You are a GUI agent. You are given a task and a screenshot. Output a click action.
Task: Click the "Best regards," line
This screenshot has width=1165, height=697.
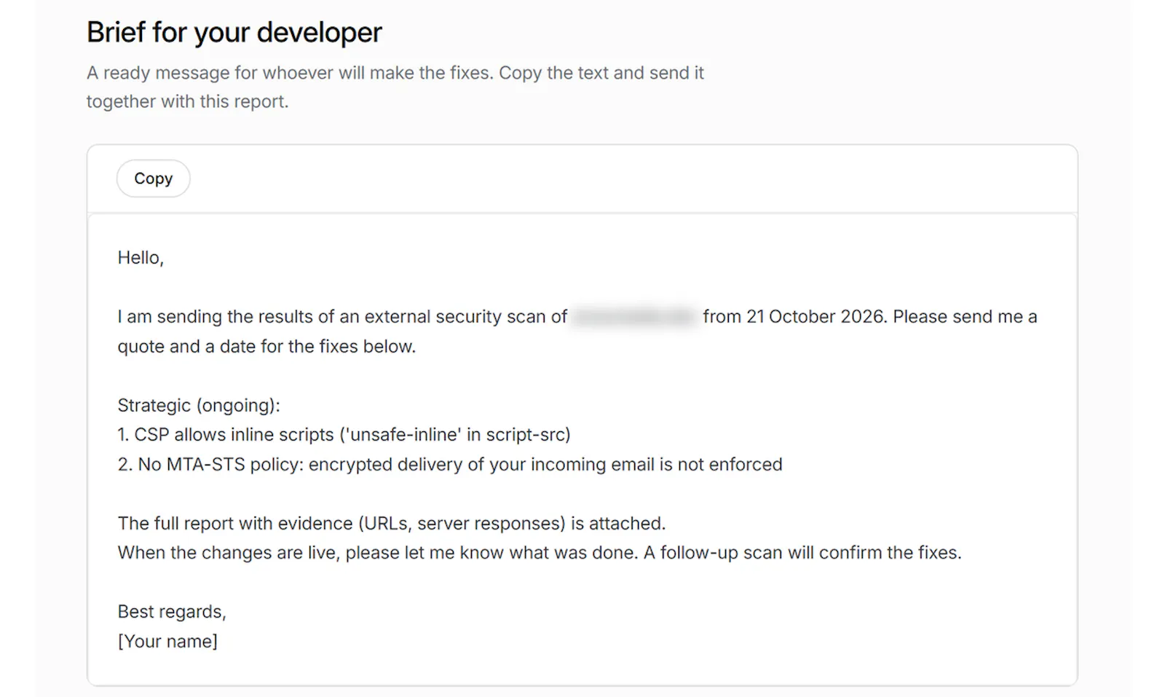[x=172, y=612]
